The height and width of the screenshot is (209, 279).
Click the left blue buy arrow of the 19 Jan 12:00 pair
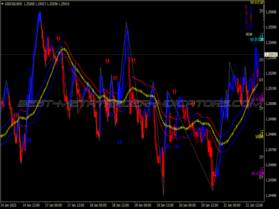click(x=168, y=146)
